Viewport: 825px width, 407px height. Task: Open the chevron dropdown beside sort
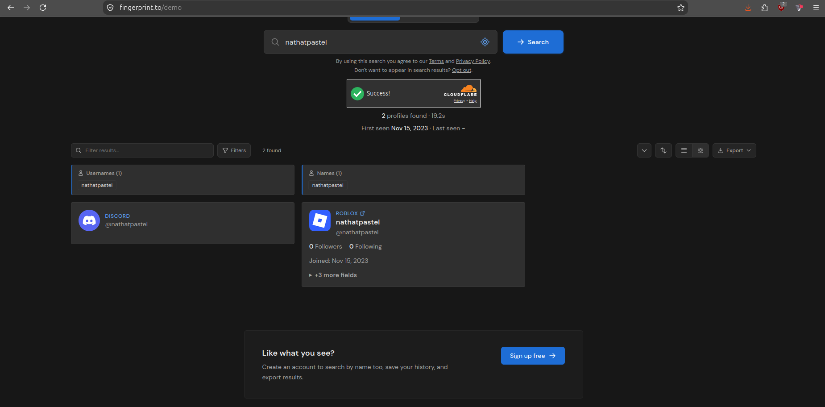point(644,150)
